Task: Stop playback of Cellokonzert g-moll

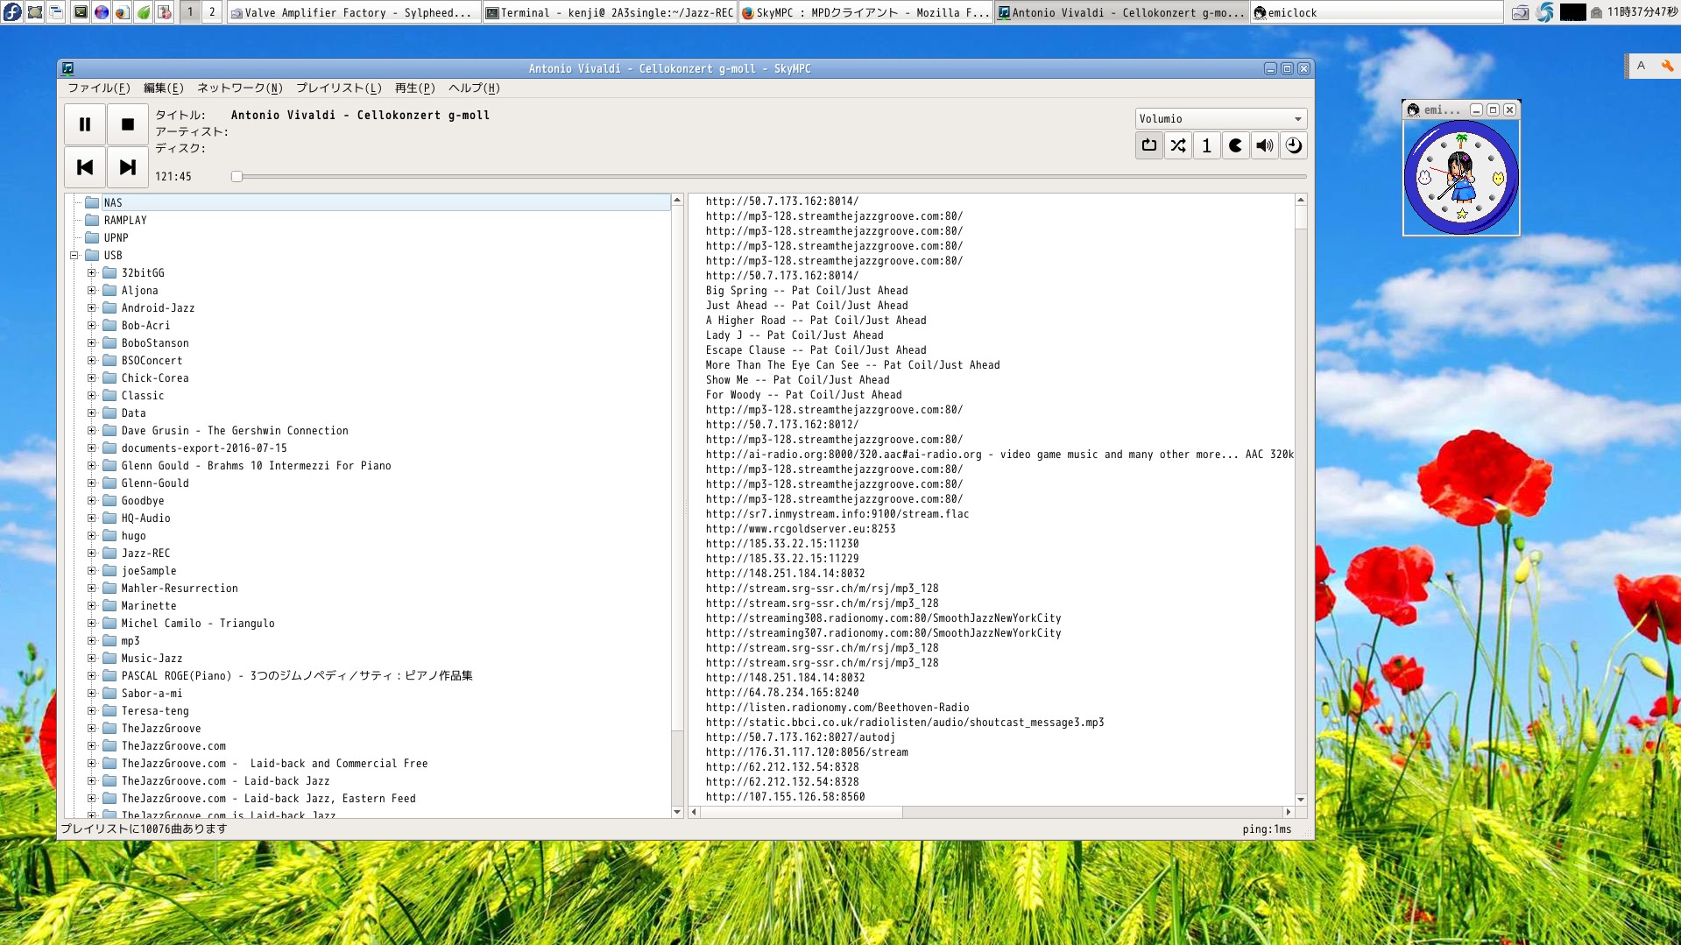Action: (x=127, y=123)
